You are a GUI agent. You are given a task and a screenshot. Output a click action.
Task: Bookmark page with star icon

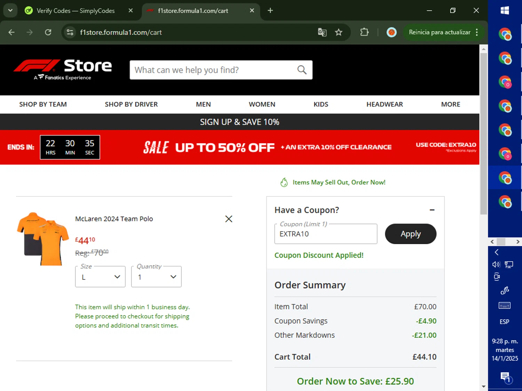[339, 32]
